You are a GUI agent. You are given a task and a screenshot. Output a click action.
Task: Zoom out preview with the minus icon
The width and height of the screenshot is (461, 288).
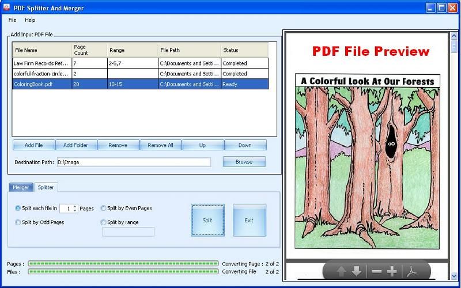(x=377, y=271)
